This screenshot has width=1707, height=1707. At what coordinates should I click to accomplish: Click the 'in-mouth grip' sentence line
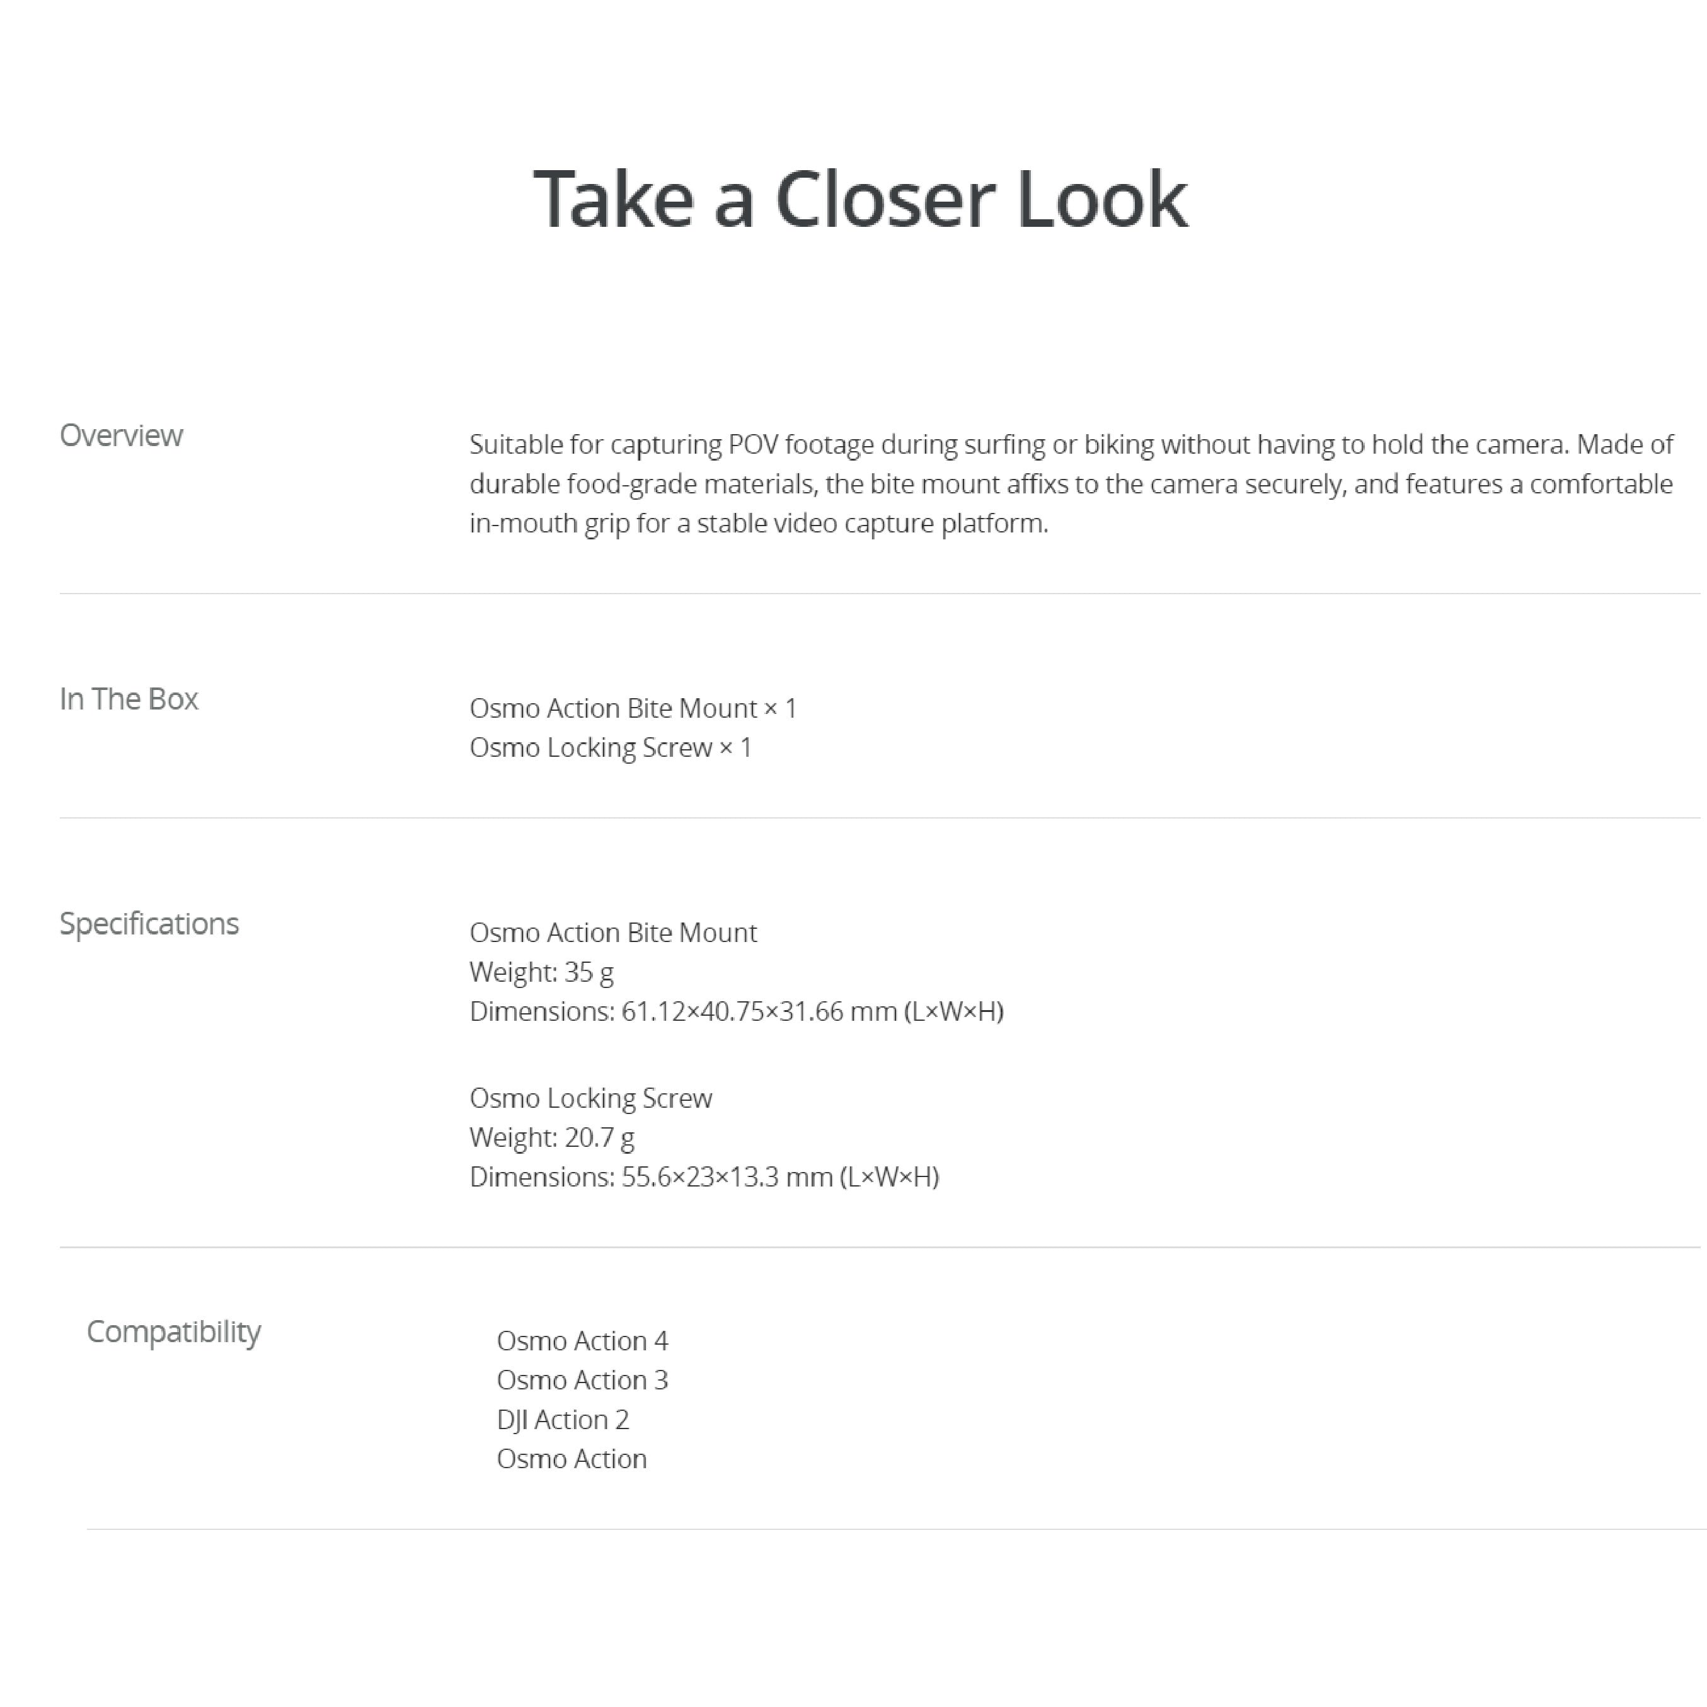click(758, 523)
